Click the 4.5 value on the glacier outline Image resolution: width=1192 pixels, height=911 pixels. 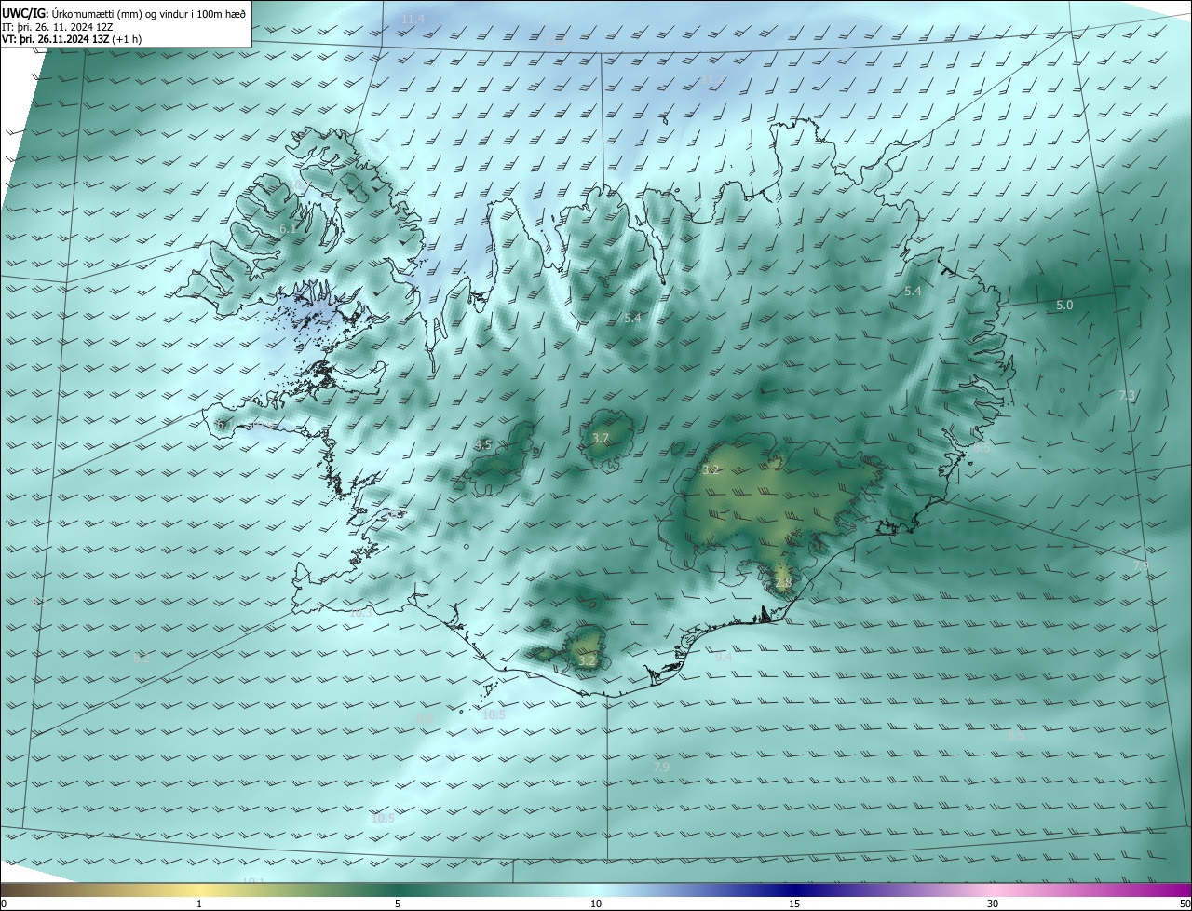point(483,444)
